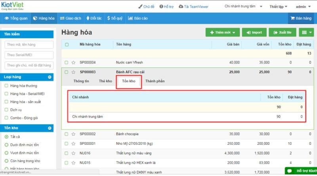This screenshot has width=317, height=176.
Task: Star the SP000003 Bánh AFC item
Action: (x=73, y=72)
